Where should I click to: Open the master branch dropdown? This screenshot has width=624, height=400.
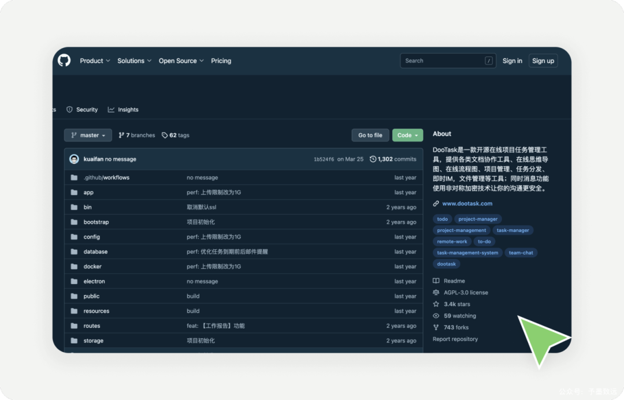coord(88,135)
